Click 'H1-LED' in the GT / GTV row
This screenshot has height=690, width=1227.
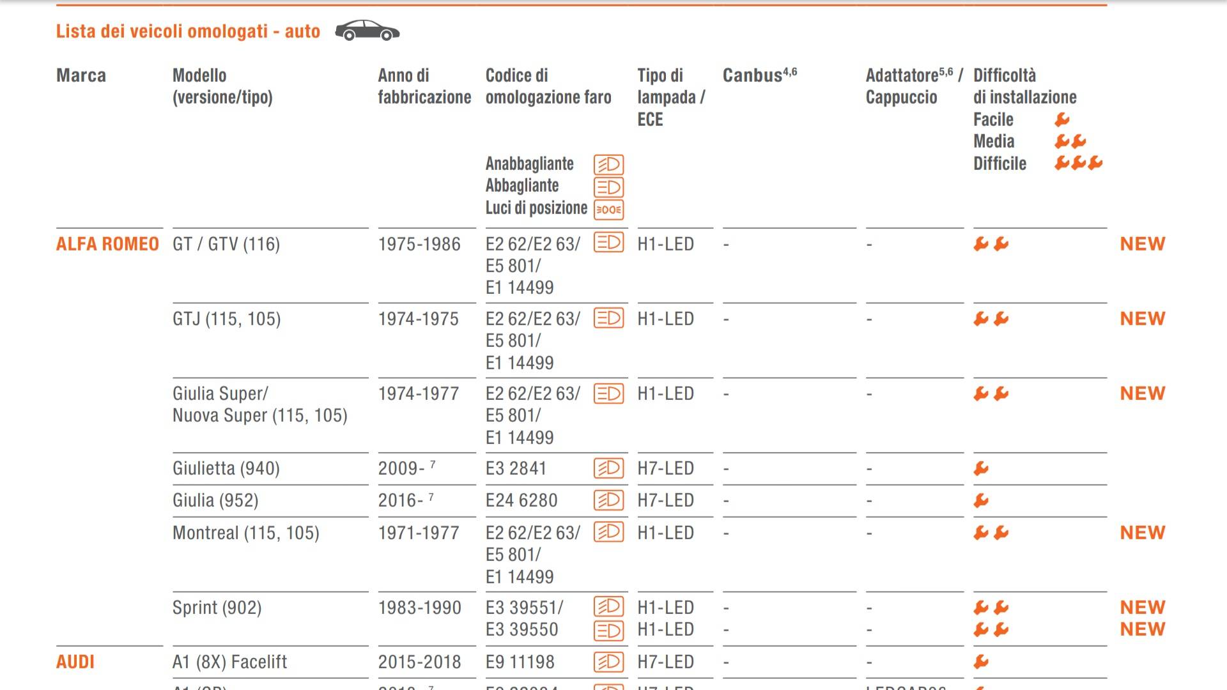click(666, 244)
